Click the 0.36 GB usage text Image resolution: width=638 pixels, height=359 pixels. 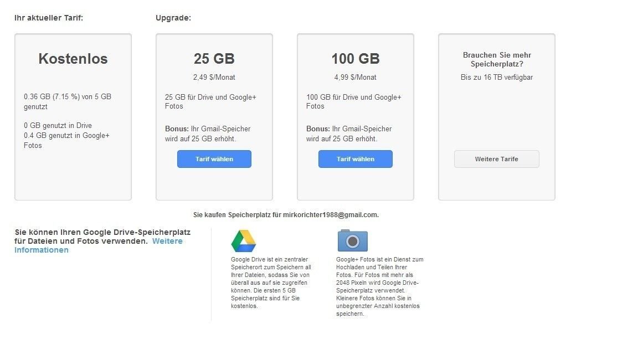[68, 102]
